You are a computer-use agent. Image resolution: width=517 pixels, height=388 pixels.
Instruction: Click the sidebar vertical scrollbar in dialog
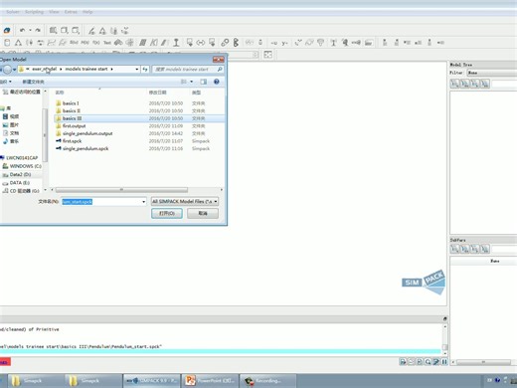(45, 136)
